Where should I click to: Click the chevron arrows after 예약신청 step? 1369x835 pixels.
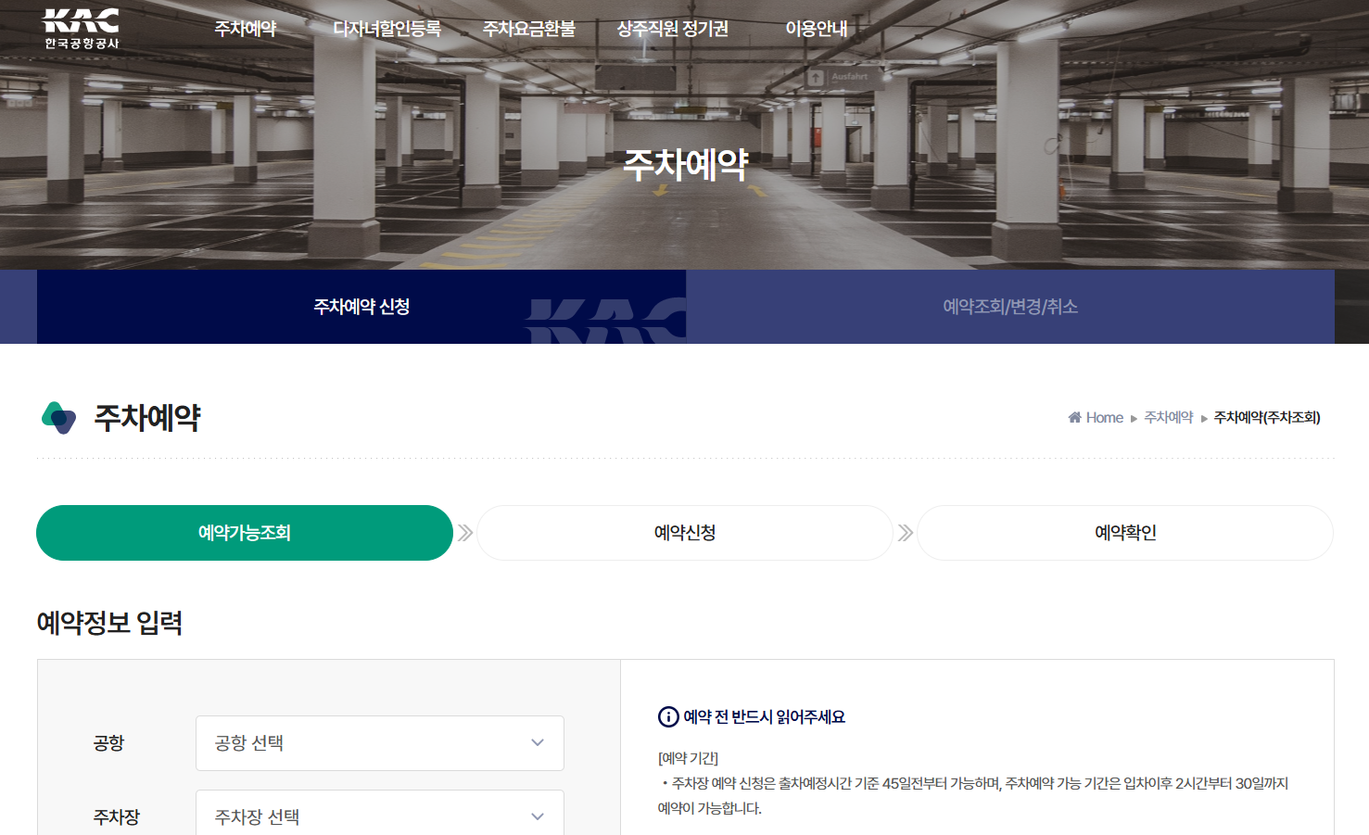point(906,533)
